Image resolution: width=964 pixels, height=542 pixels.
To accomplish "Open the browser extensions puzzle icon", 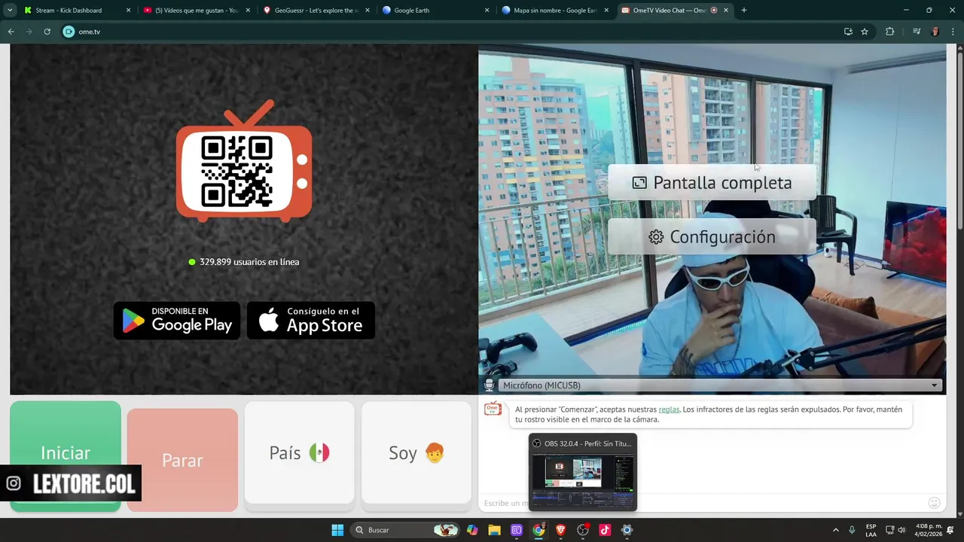I will pyautogui.click(x=889, y=32).
